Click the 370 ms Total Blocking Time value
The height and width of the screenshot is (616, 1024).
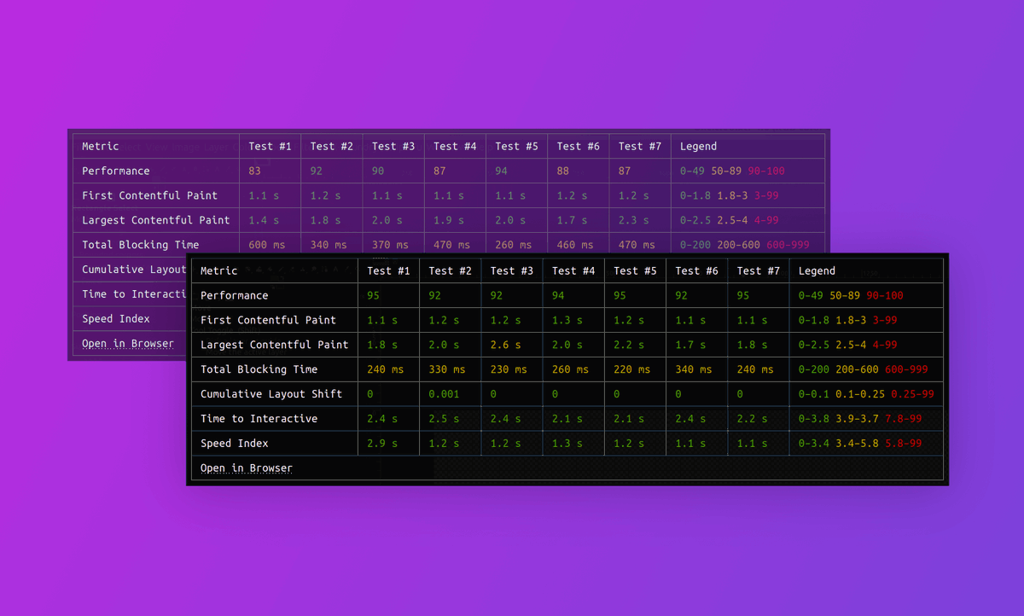click(390, 245)
